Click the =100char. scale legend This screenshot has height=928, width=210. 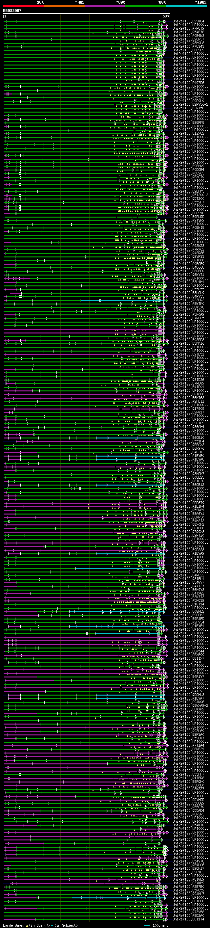point(156,925)
